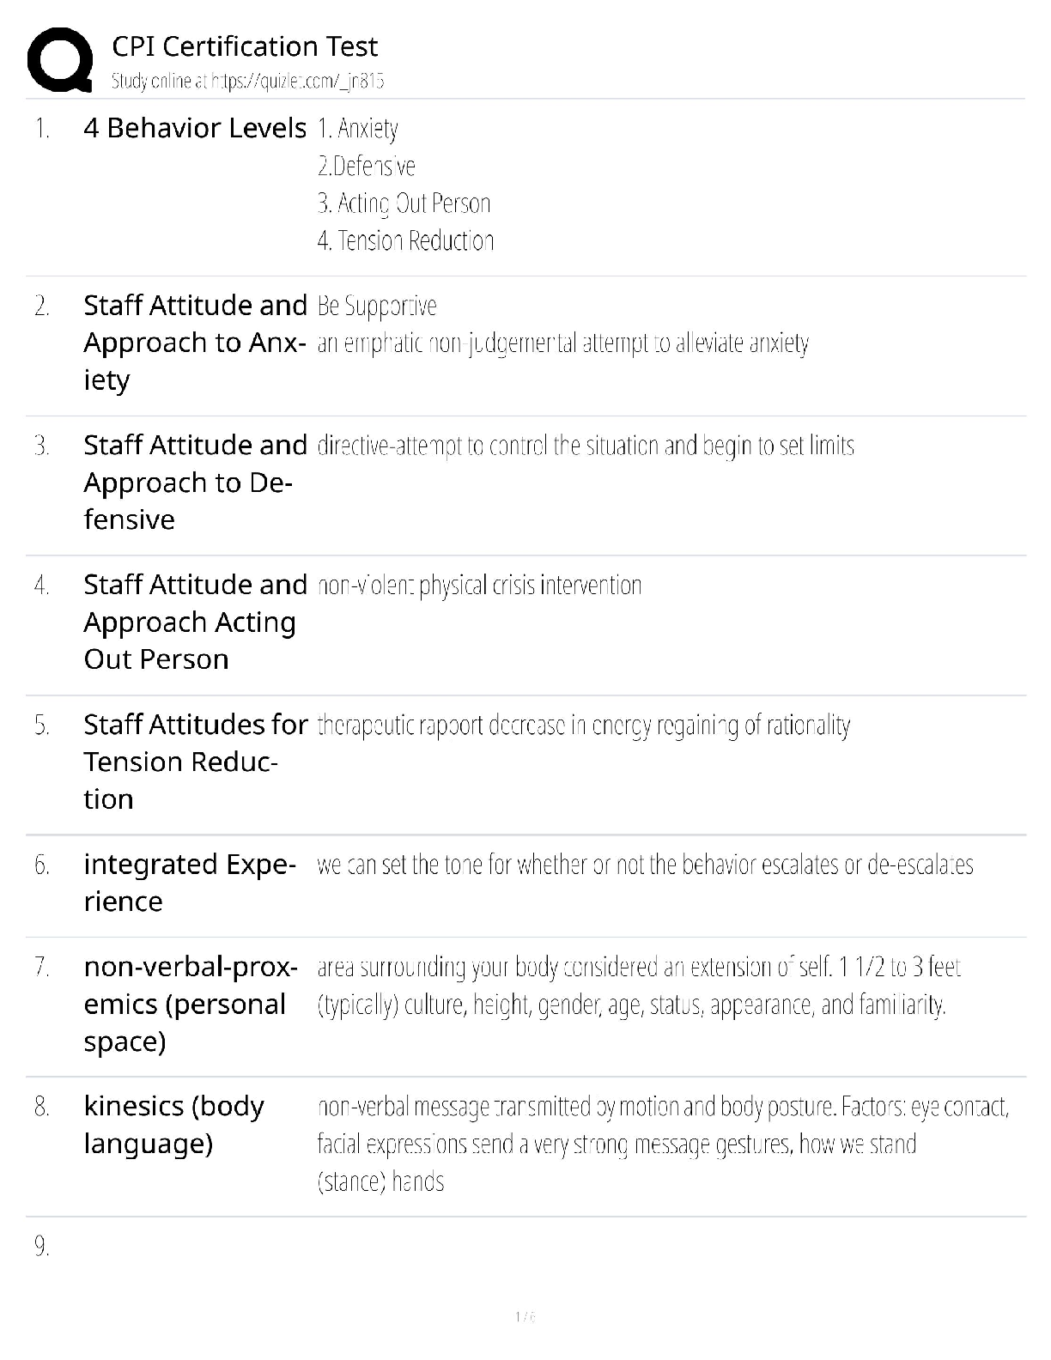Click the page number indicator at bottom
Screen dimensions: 1051x1360
[x=525, y=1316]
